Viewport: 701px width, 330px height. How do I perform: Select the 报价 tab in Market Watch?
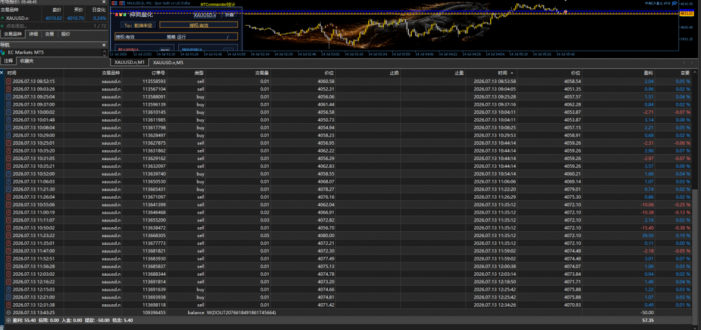[x=65, y=34]
